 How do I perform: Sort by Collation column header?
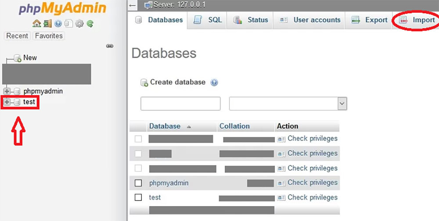[234, 126]
